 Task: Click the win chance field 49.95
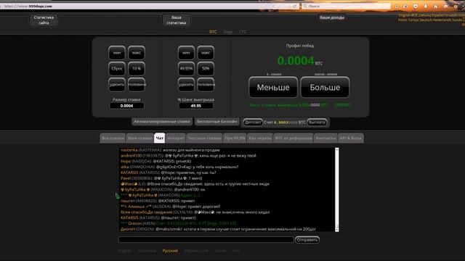click(196, 106)
